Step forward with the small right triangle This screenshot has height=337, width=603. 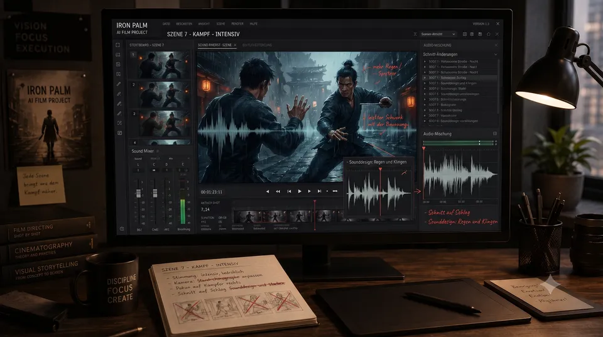tap(309, 191)
